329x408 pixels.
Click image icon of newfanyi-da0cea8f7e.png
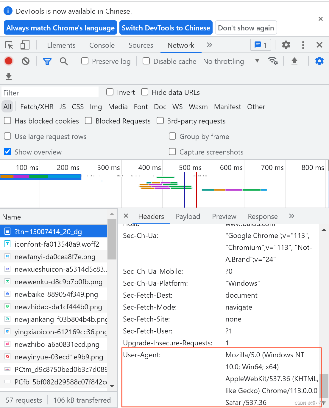(x=7, y=256)
